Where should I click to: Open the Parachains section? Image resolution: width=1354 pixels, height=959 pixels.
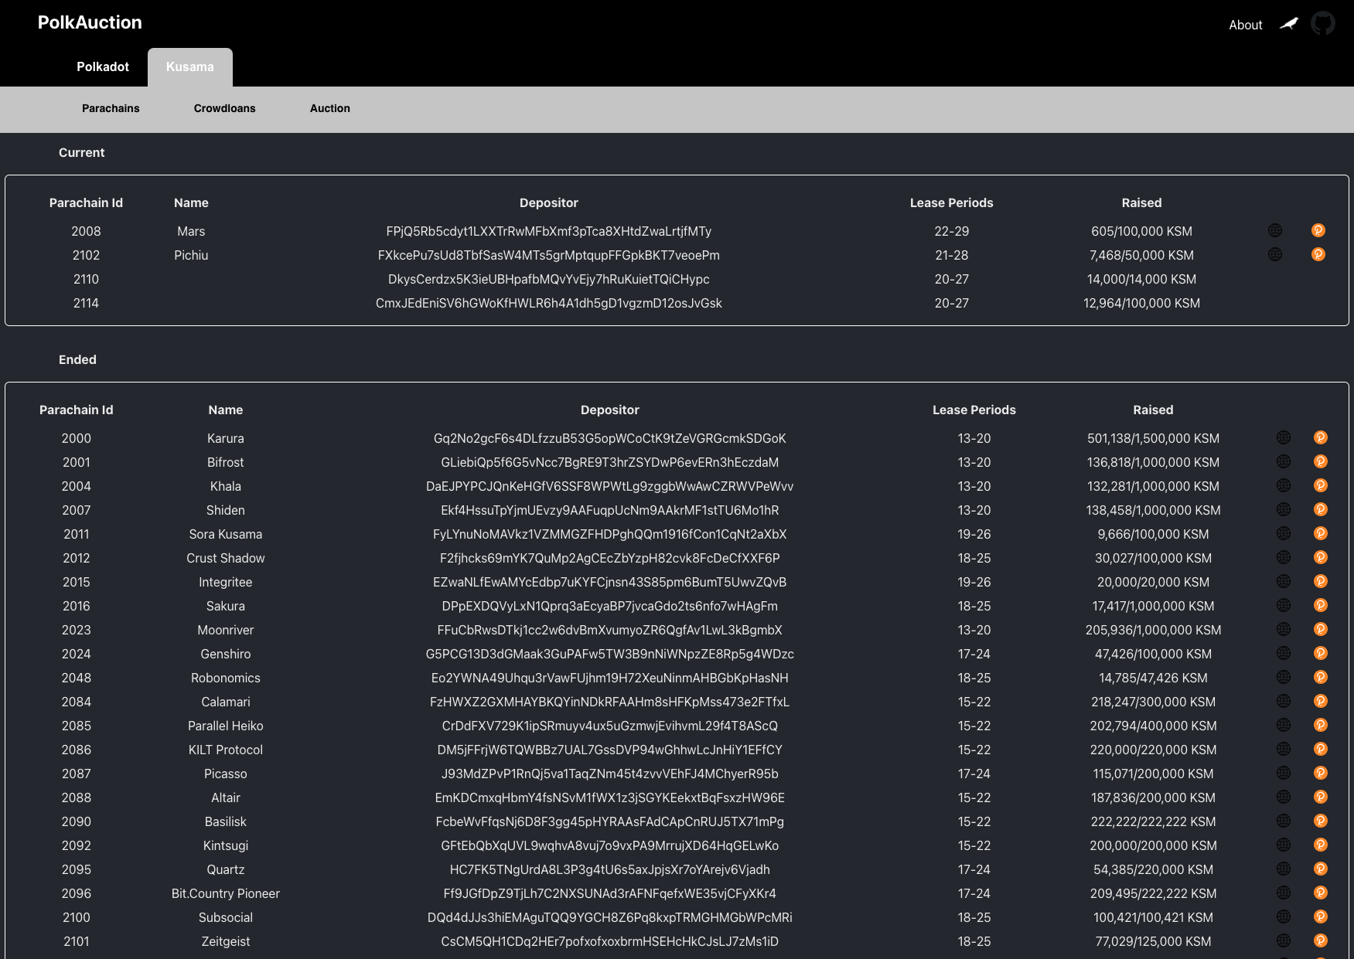111,108
